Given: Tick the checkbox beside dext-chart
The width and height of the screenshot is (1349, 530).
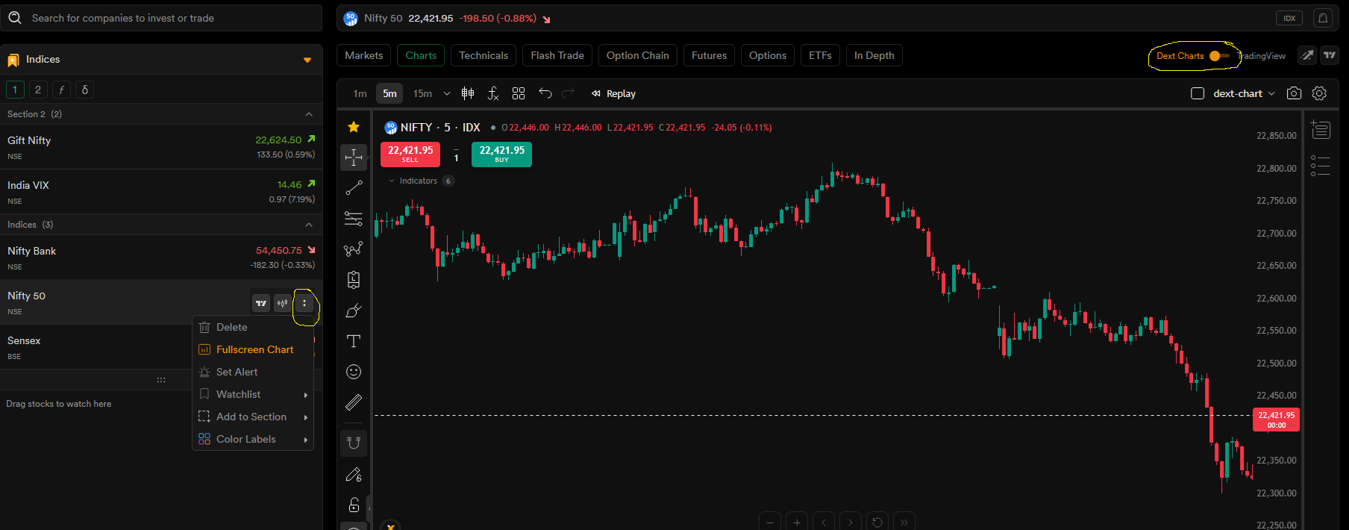Looking at the screenshot, I should 1198,93.
